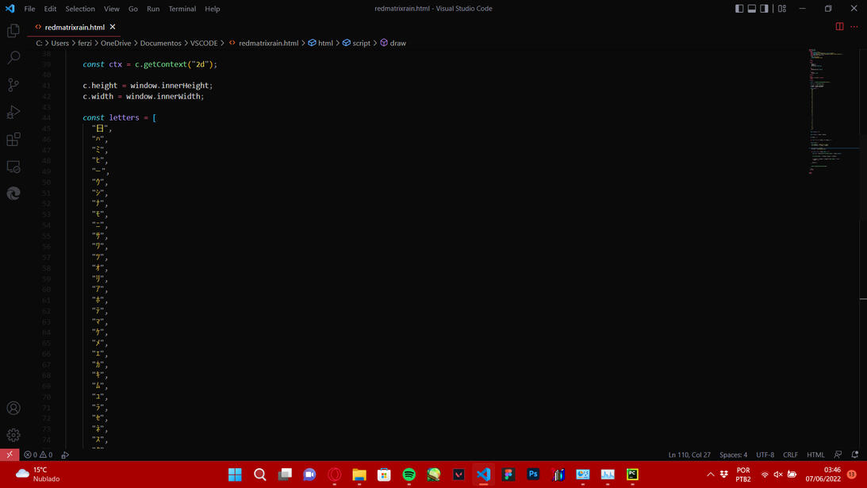Open the Extensions view
The height and width of the screenshot is (488, 867).
coord(13,140)
